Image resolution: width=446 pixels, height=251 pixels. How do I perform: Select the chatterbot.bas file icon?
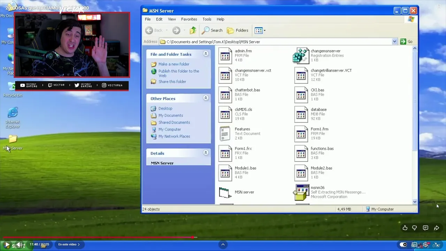(225, 95)
